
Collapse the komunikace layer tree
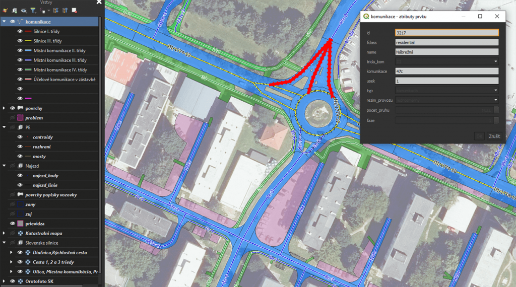(4, 22)
